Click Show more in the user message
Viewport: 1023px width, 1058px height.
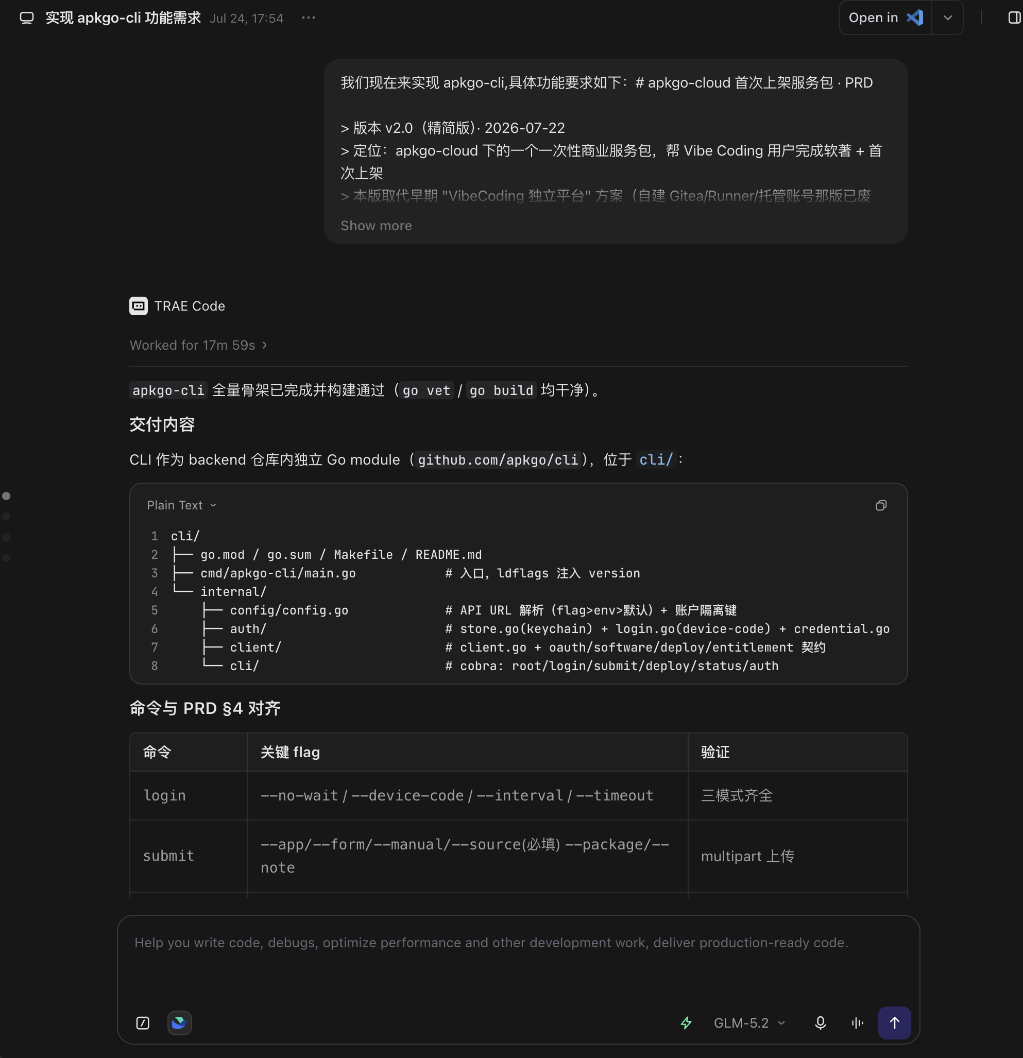[376, 226]
